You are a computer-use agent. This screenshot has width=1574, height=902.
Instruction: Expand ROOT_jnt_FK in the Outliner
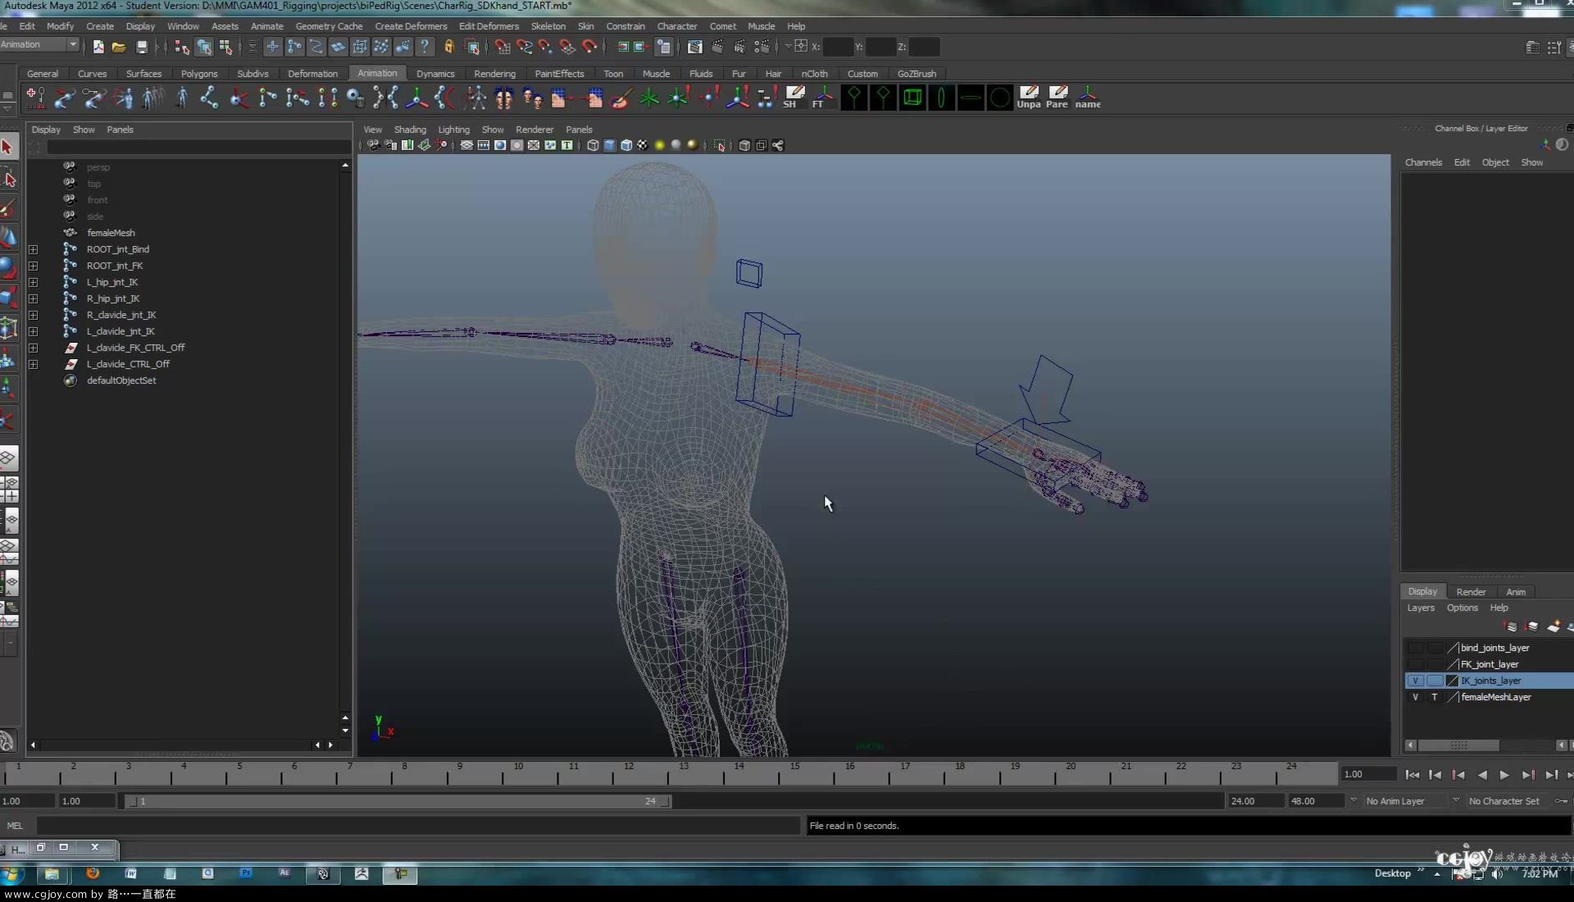tap(34, 266)
